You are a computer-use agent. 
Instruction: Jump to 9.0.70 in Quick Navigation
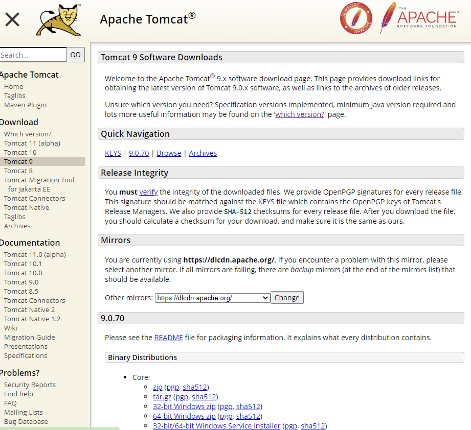pos(139,153)
